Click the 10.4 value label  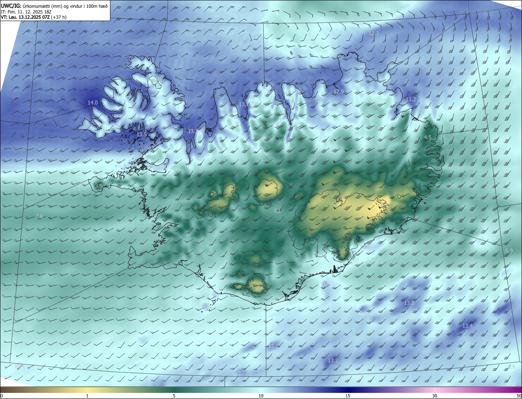(x=19, y=366)
